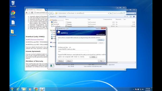162x91 pixels.
Task: Toggle the preview pane icon in Explorer
Action: click(131, 17)
